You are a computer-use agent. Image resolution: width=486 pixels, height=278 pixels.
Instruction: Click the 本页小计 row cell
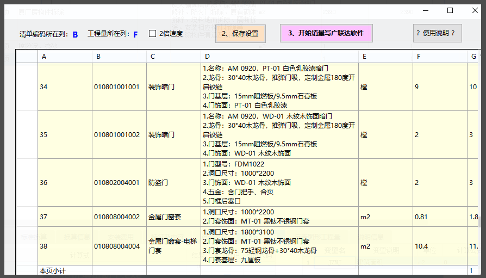65,270
